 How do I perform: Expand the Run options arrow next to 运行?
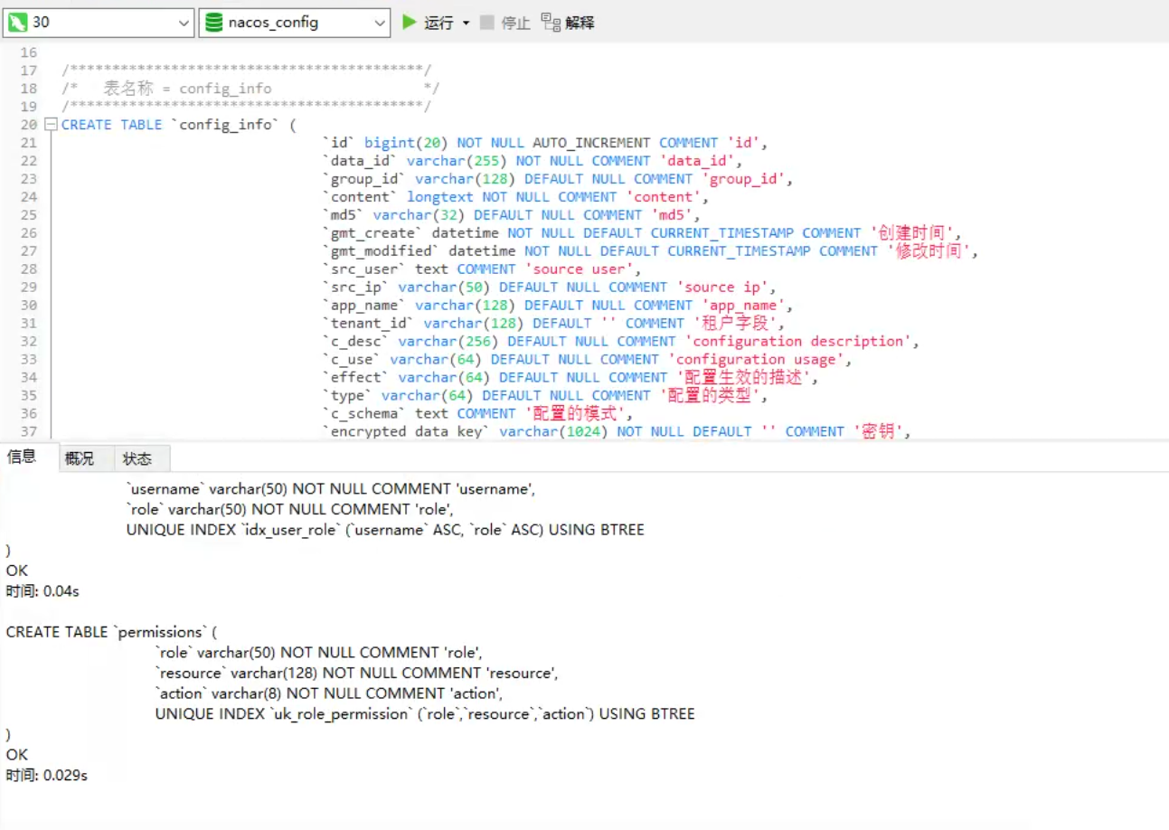tap(467, 23)
